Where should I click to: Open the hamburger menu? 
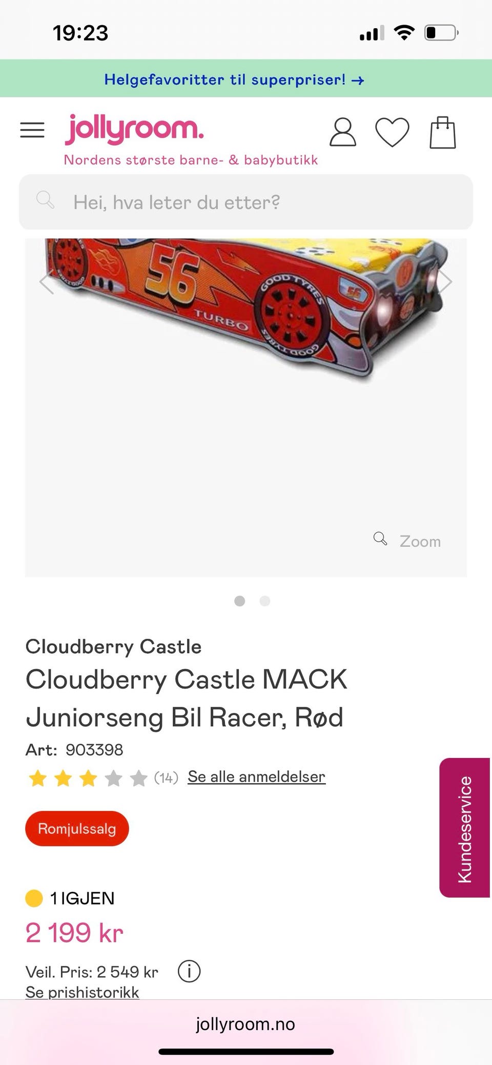[32, 130]
